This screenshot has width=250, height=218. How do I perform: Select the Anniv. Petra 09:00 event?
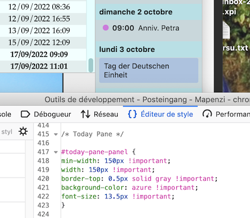tap(148, 28)
